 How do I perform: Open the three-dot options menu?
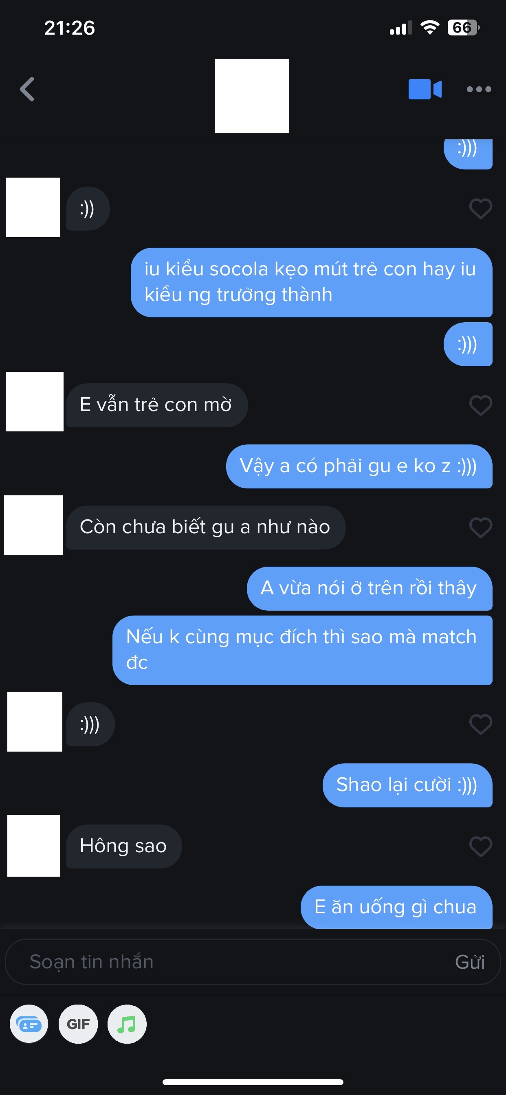pyautogui.click(x=479, y=89)
